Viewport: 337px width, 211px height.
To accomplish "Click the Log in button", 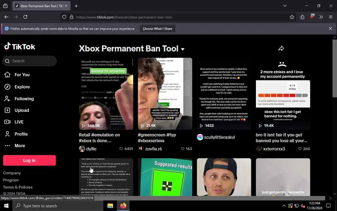I will pyautogui.click(x=29, y=160).
